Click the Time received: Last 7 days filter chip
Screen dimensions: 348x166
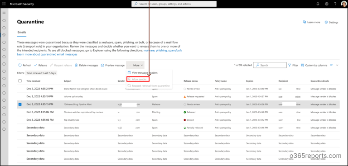coord(41,73)
